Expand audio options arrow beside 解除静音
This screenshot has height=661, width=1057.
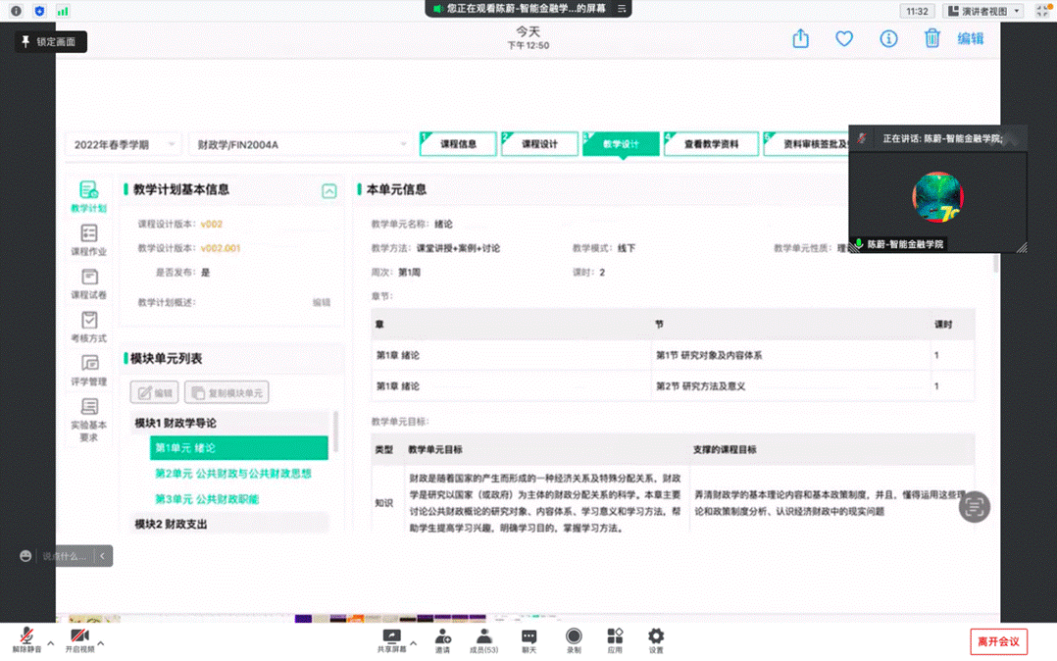pos(51,644)
